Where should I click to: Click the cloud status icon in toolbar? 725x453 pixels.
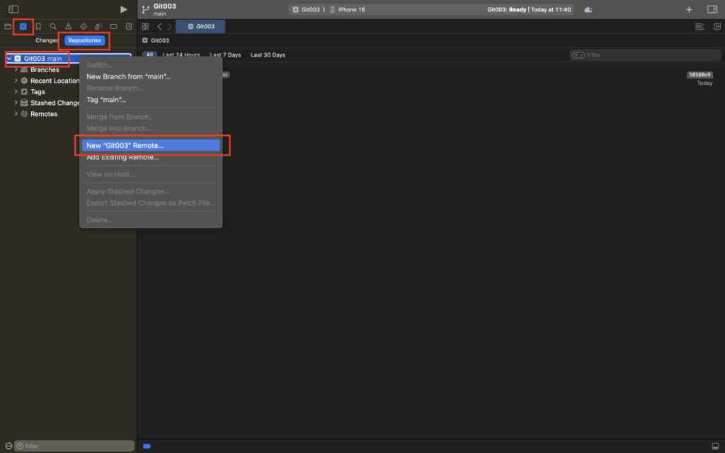pos(588,9)
